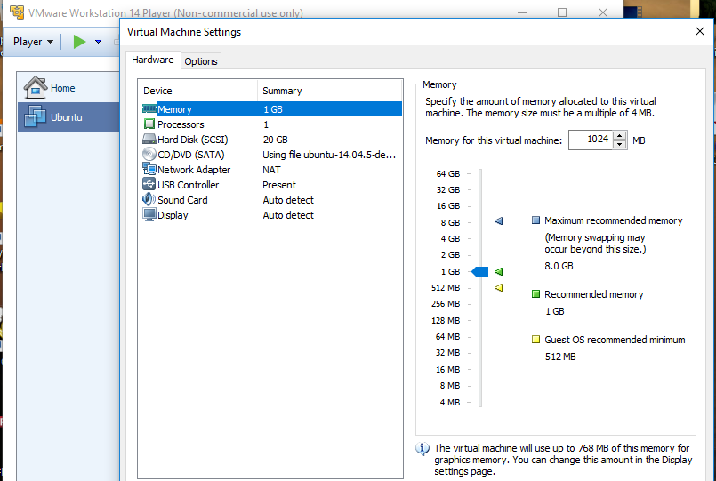Click the 64 GB slider label

(x=448, y=173)
